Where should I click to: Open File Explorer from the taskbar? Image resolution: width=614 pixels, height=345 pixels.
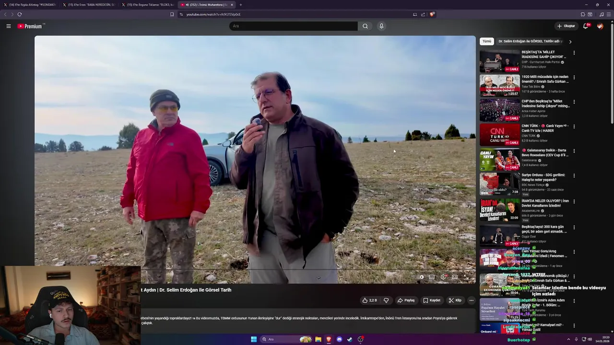pyautogui.click(x=318, y=339)
